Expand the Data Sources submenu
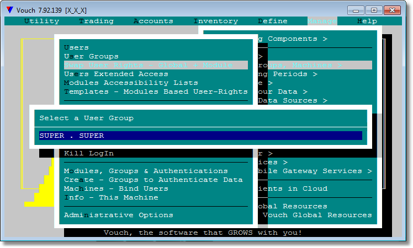Screen dimensions: 413x248 293,100
